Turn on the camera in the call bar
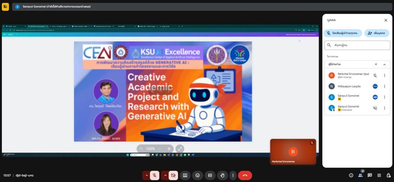The width and height of the screenshot is (394, 182). click(x=173, y=175)
